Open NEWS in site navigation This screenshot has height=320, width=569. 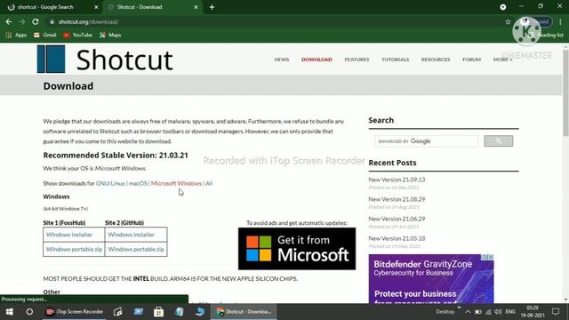pyautogui.click(x=282, y=60)
